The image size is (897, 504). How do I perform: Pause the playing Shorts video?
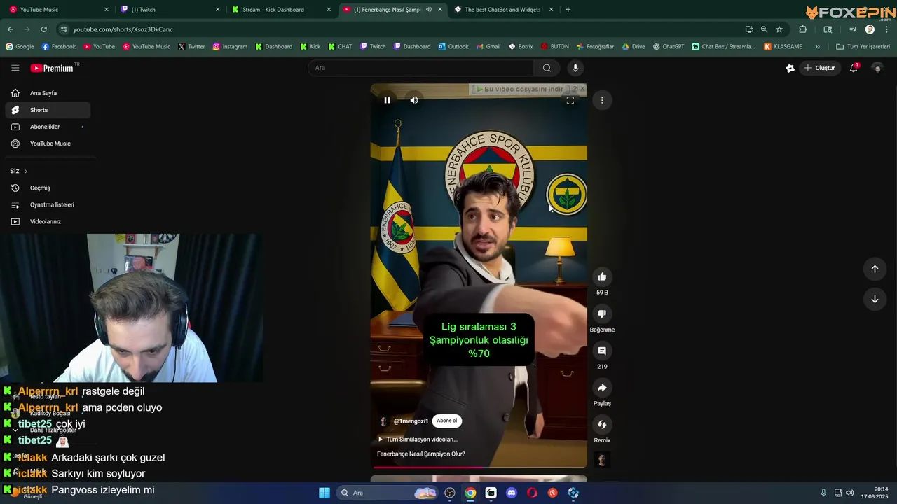coord(387,100)
